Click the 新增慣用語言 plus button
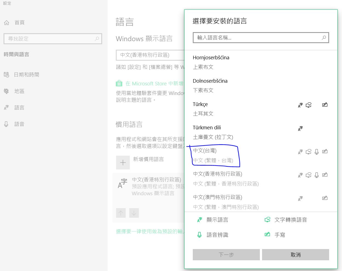Screen dimensions: 342x271 coord(123,162)
